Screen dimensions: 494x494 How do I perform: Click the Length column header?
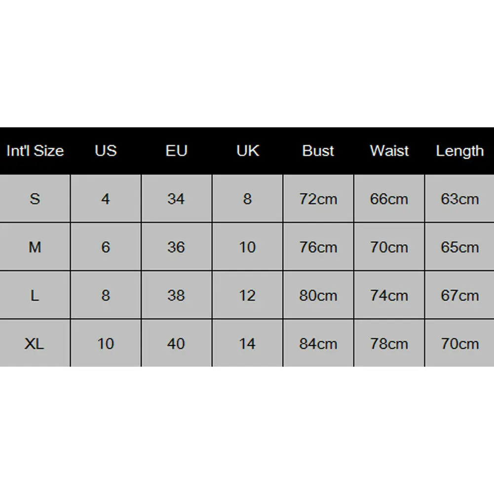coord(459,151)
